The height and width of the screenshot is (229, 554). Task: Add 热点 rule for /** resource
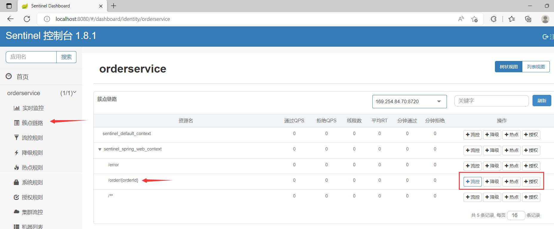pyautogui.click(x=511, y=197)
